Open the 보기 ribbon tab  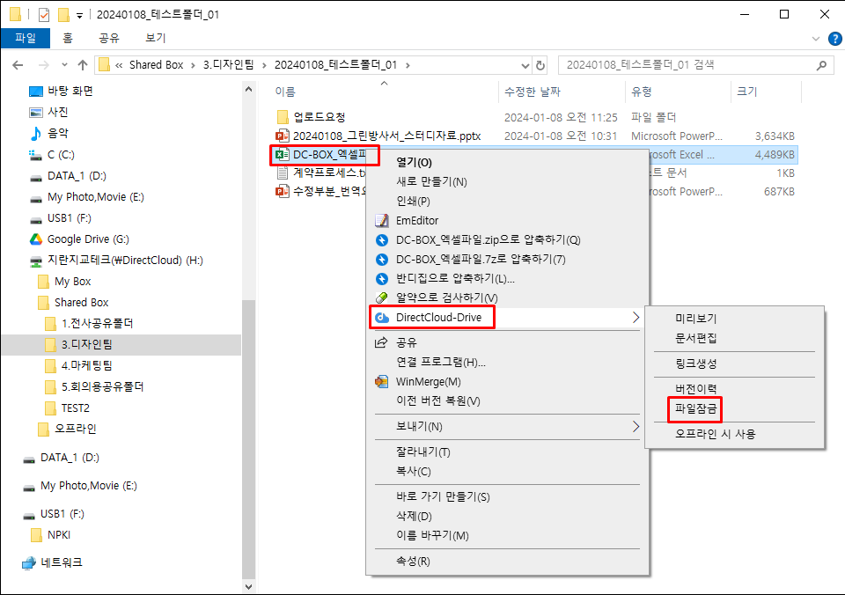(x=156, y=39)
